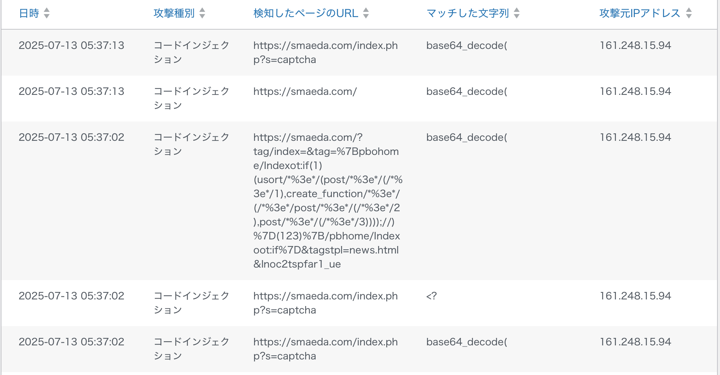Click the matched string <? cell
The width and height of the screenshot is (720, 375).
coord(431,296)
